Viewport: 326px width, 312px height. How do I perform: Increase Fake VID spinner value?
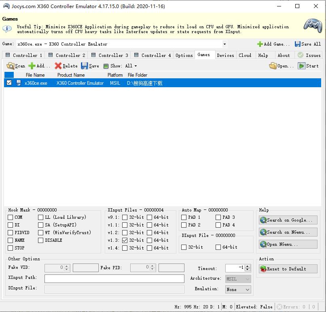[x=66, y=266]
